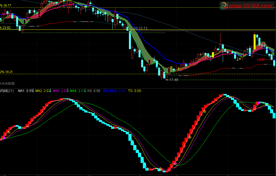Click the 23.92 price level label

click(6, 28)
